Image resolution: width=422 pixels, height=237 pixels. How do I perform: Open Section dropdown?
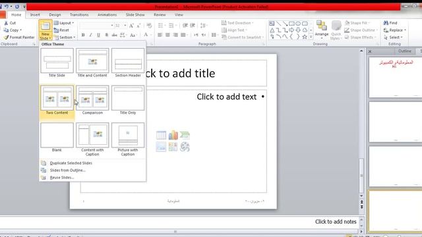coord(65,38)
